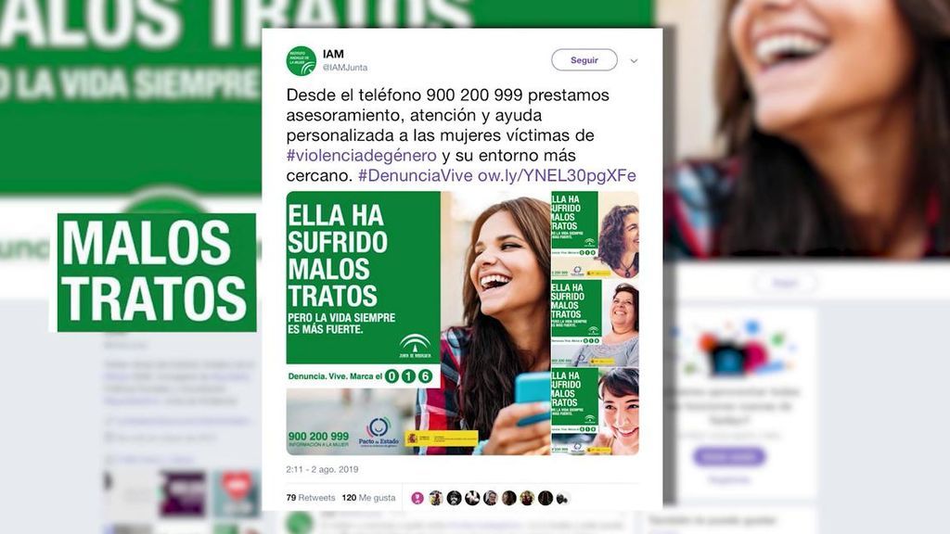
Task: Open the bottom thumbnail with short-haired woman
Action: tap(595, 412)
